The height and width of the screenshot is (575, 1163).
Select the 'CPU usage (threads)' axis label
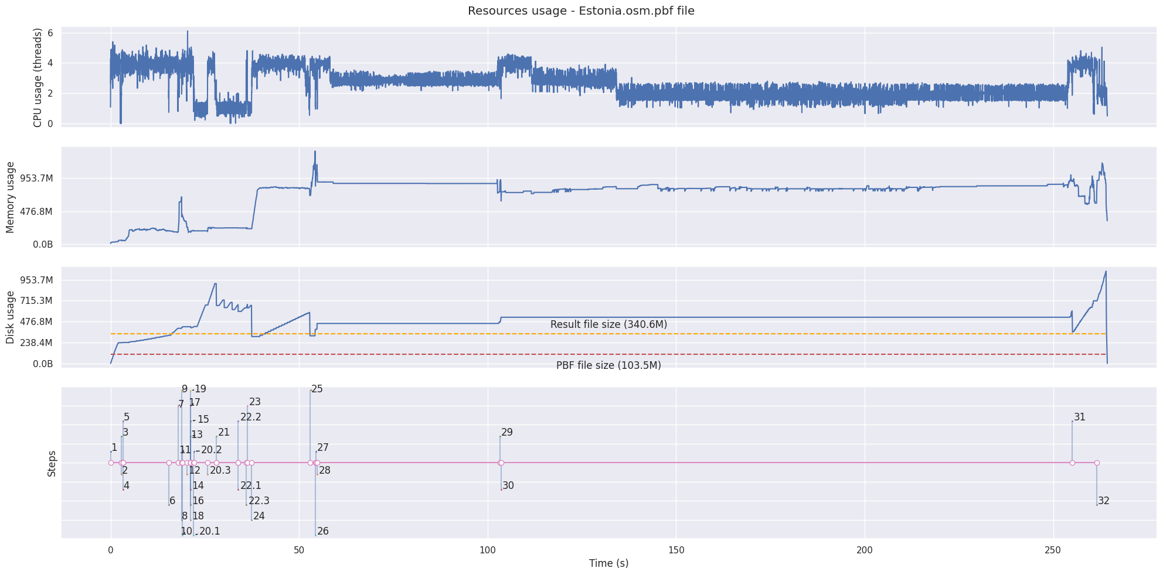pyautogui.click(x=38, y=77)
